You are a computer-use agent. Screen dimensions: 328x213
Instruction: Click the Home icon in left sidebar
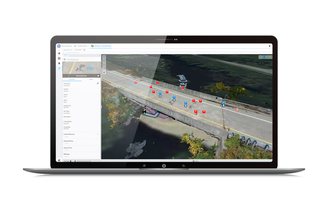coord(59,53)
